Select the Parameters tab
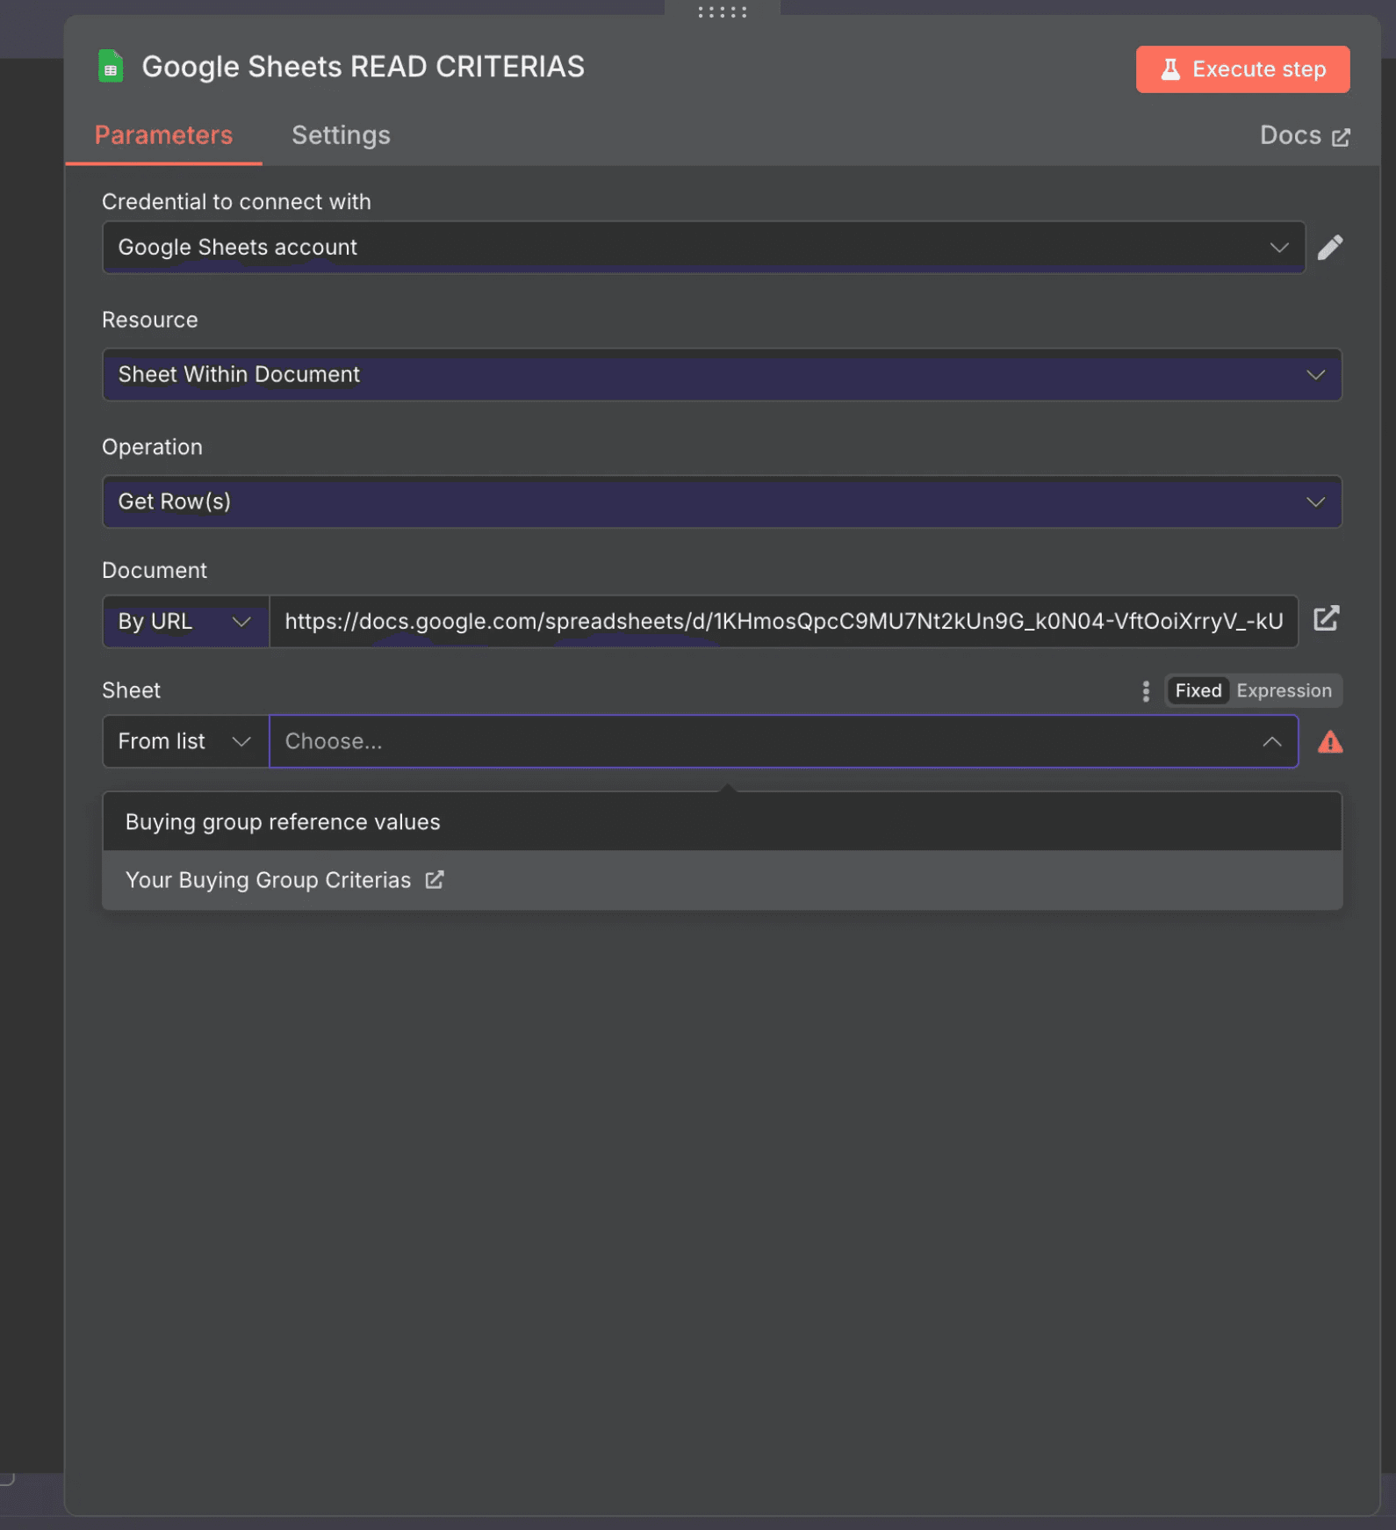The height and width of the screenshot is (1530, 1396). point(163,135)
